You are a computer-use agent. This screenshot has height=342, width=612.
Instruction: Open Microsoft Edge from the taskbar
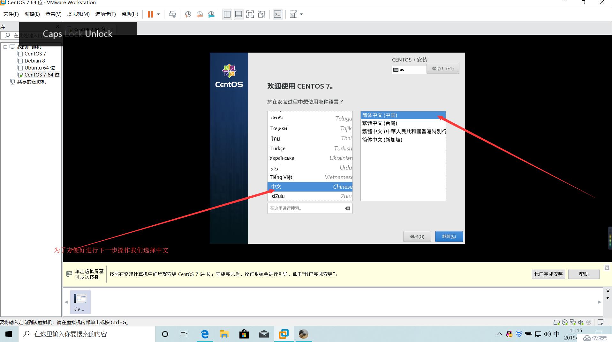[204, 334]
